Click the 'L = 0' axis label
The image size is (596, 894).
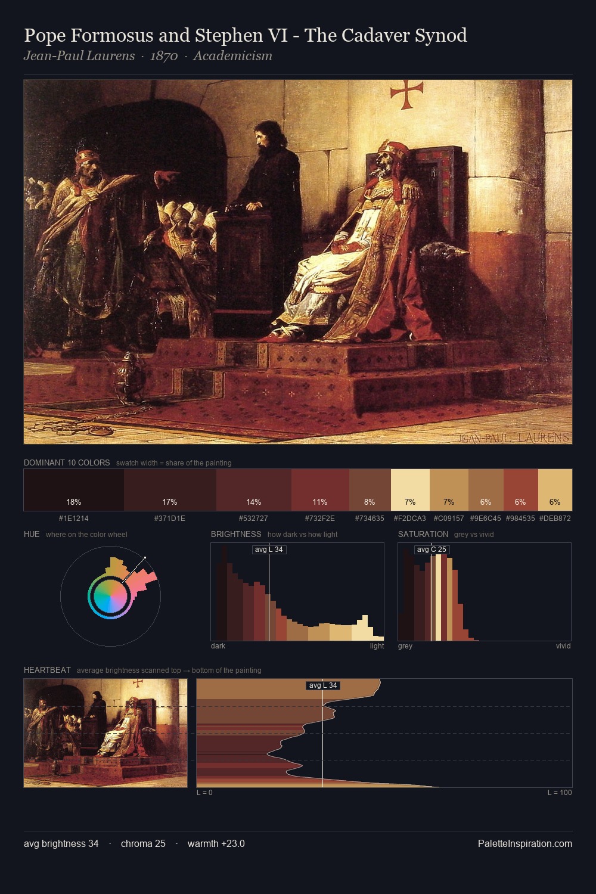tap(204, 793)
